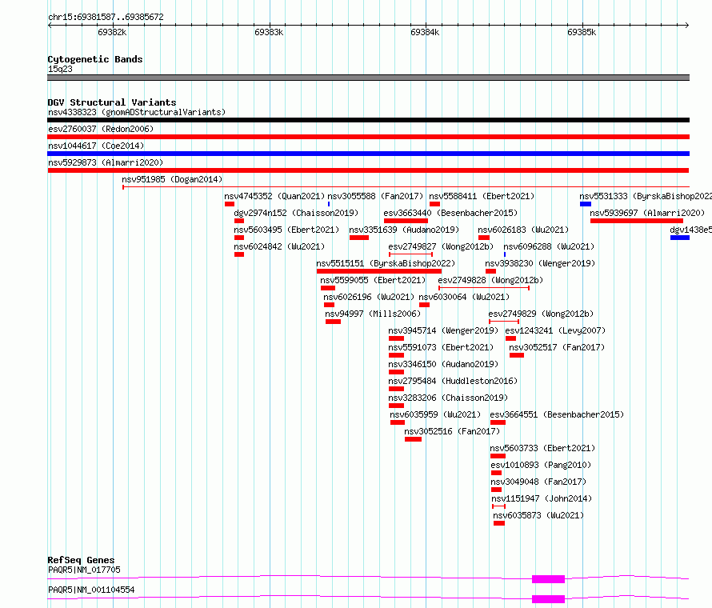Click the DGV Structural Variants track title
This screenshot has height=608, width=712.
coord(112,102)
